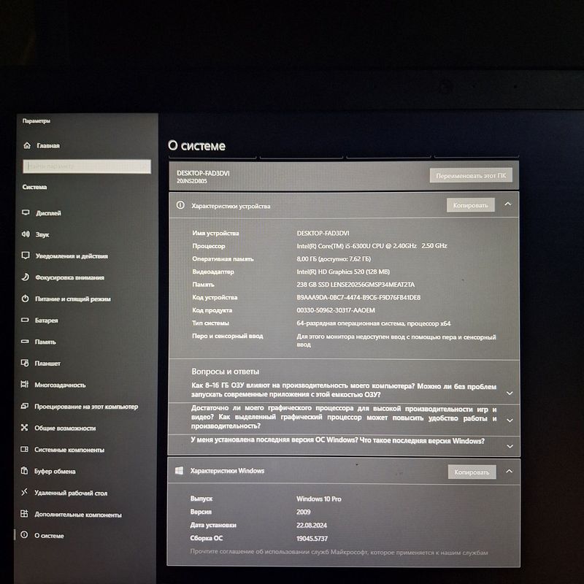The width and height of the screenshot is (584, 584).
Task: Collapse the Характеристики Windows section
Action: (509, 471)
